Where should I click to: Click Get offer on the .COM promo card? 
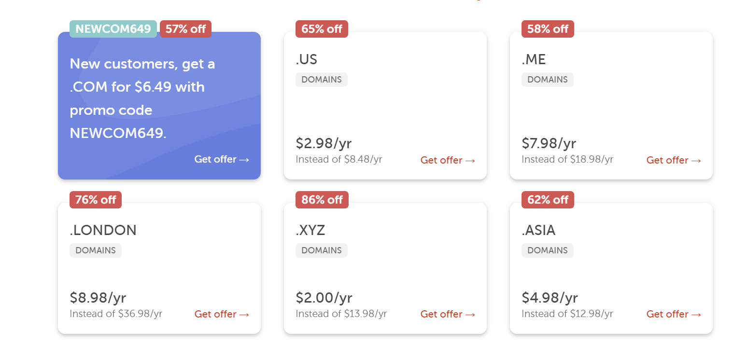[x=222, y=159]
